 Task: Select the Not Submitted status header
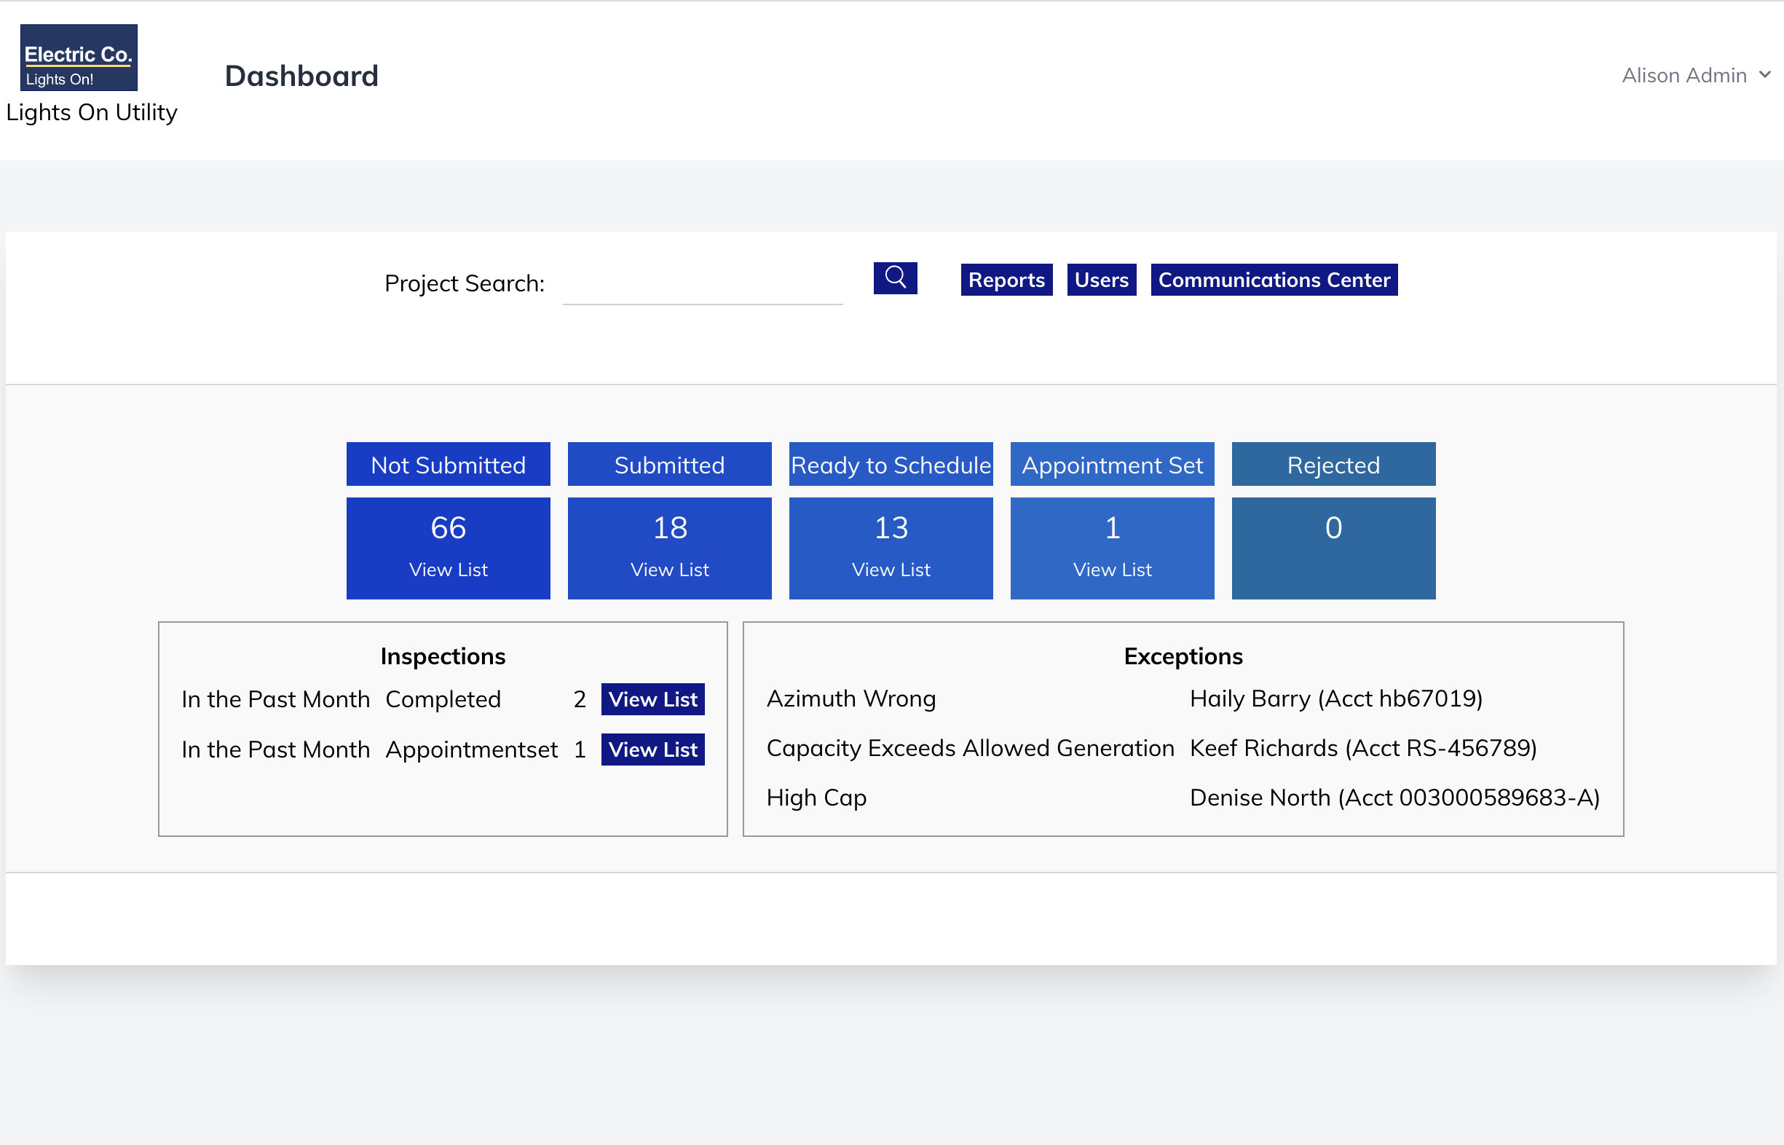[x=449, y=465]
